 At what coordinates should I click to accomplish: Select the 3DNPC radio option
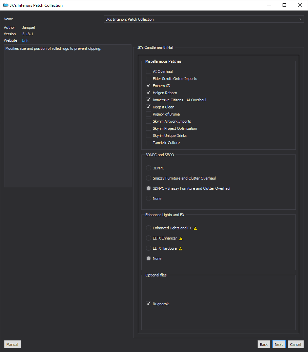[x=148, y=168]
